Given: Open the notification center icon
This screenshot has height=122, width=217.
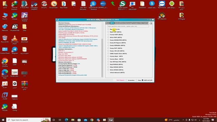Looking at the screenshot, I should pyautogui.click(x=213, y=120).
